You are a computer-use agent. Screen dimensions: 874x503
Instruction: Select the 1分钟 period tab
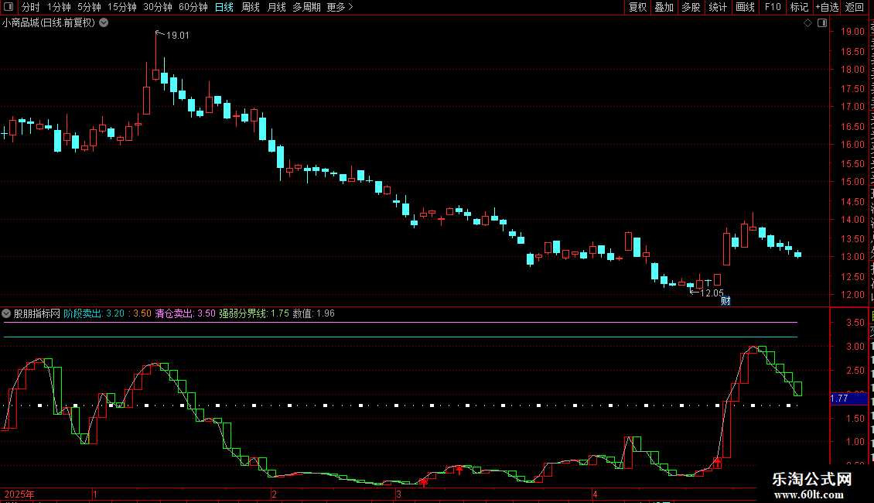coord(59,7)
